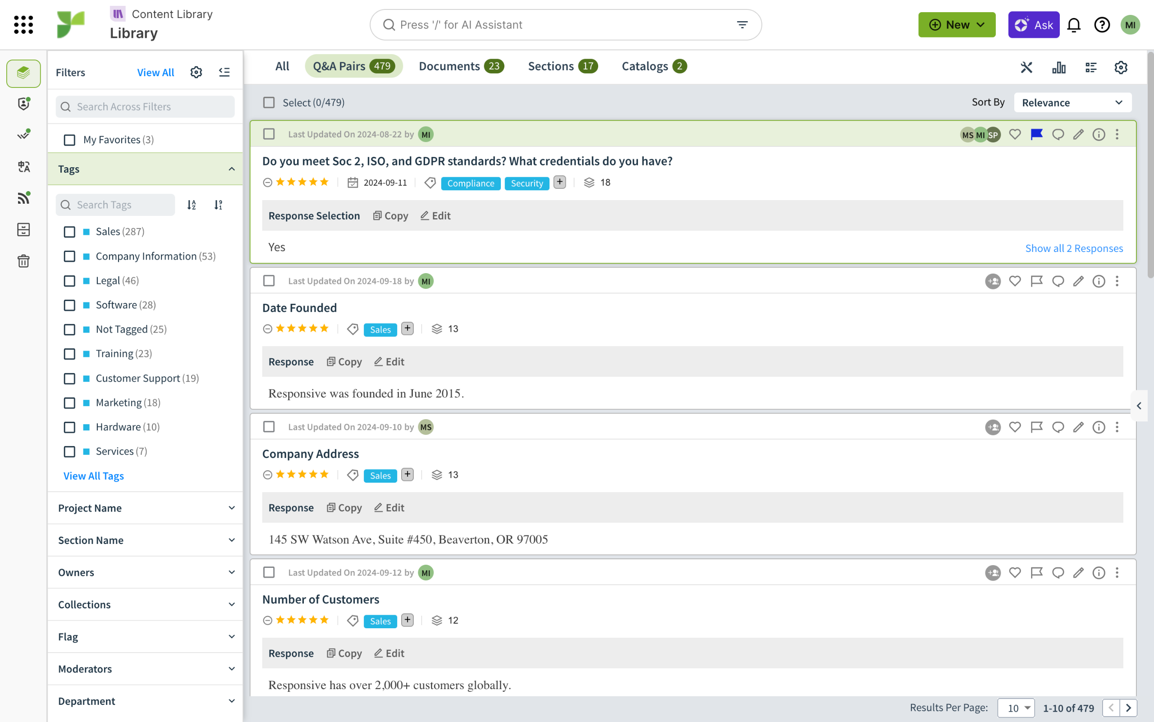Viewport: 1154px width, 722px height.
Task: Enable the Legal tag checkbox
Action: (x=70, y=281)
